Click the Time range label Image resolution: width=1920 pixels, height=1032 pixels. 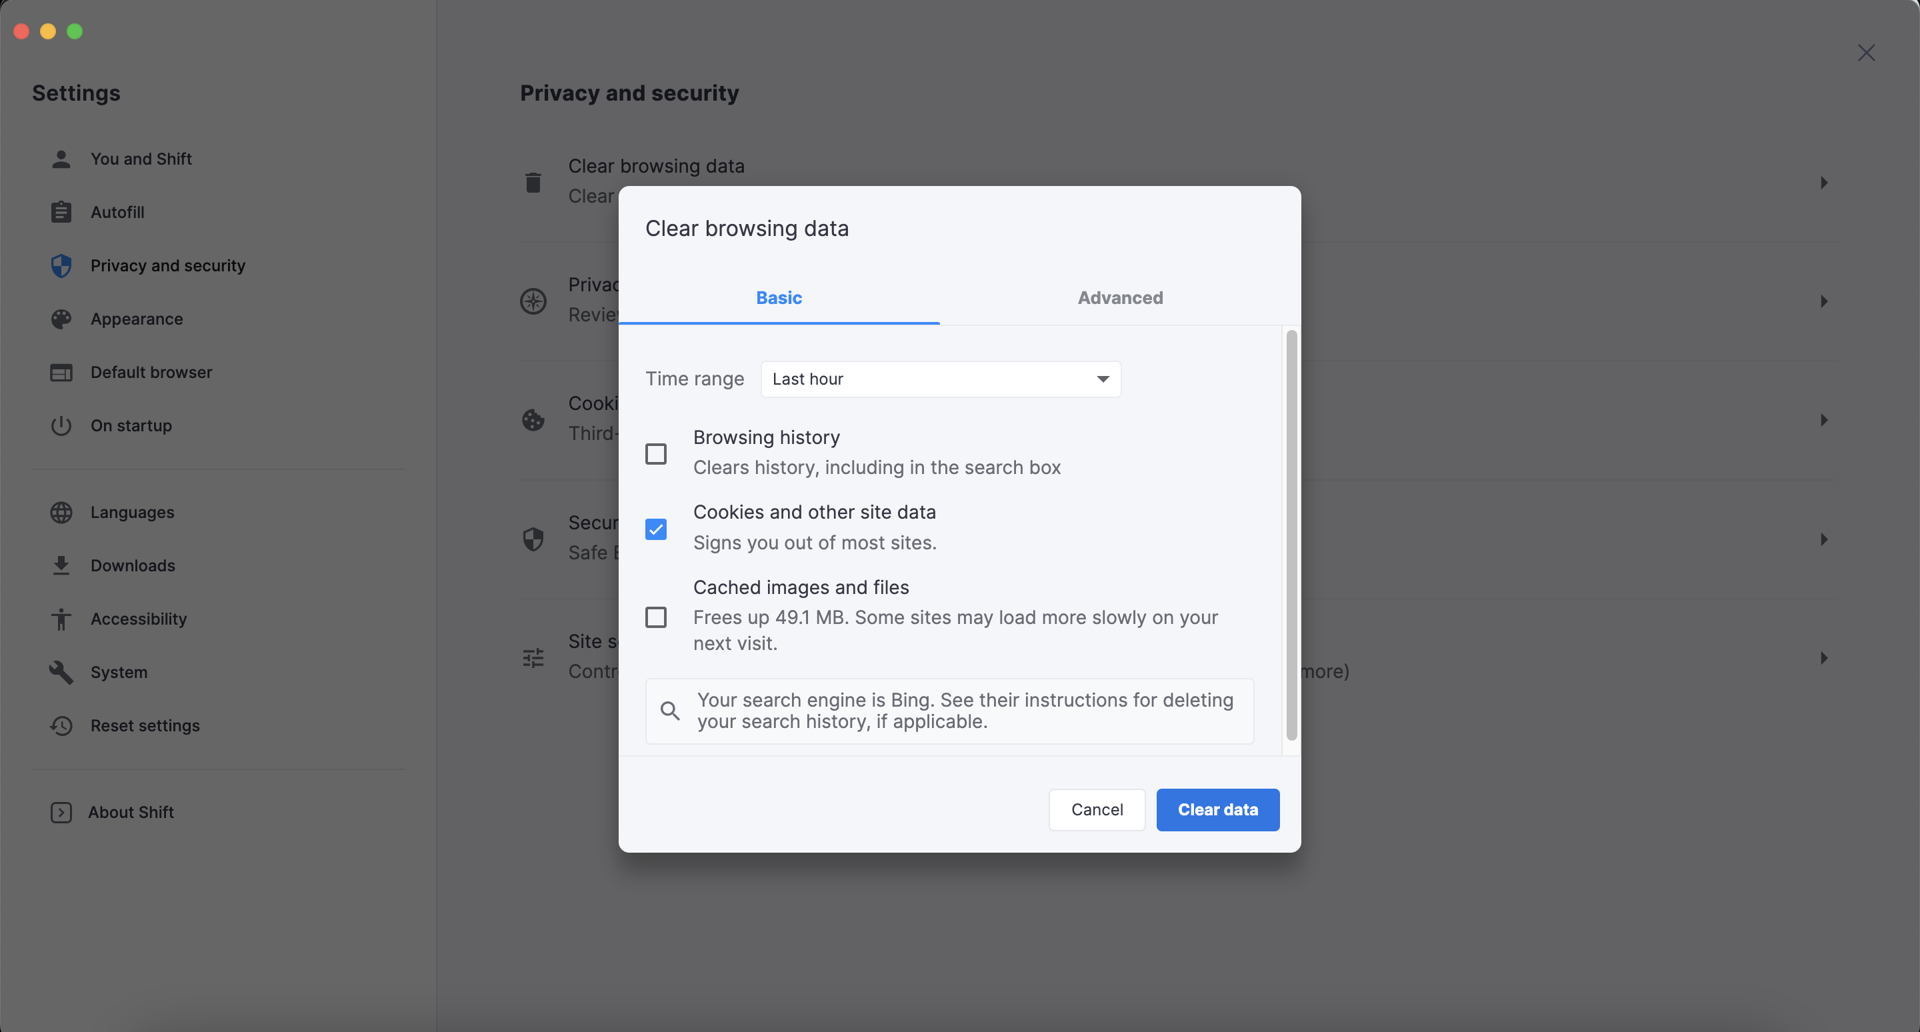tap(695, 379)
